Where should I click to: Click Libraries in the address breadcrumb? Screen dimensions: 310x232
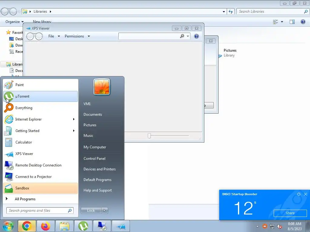coord(40,11)
